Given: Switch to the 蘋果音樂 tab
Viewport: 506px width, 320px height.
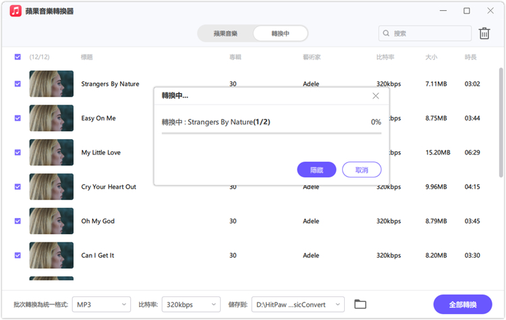Looking at the screenshot, I should (225, 34).
